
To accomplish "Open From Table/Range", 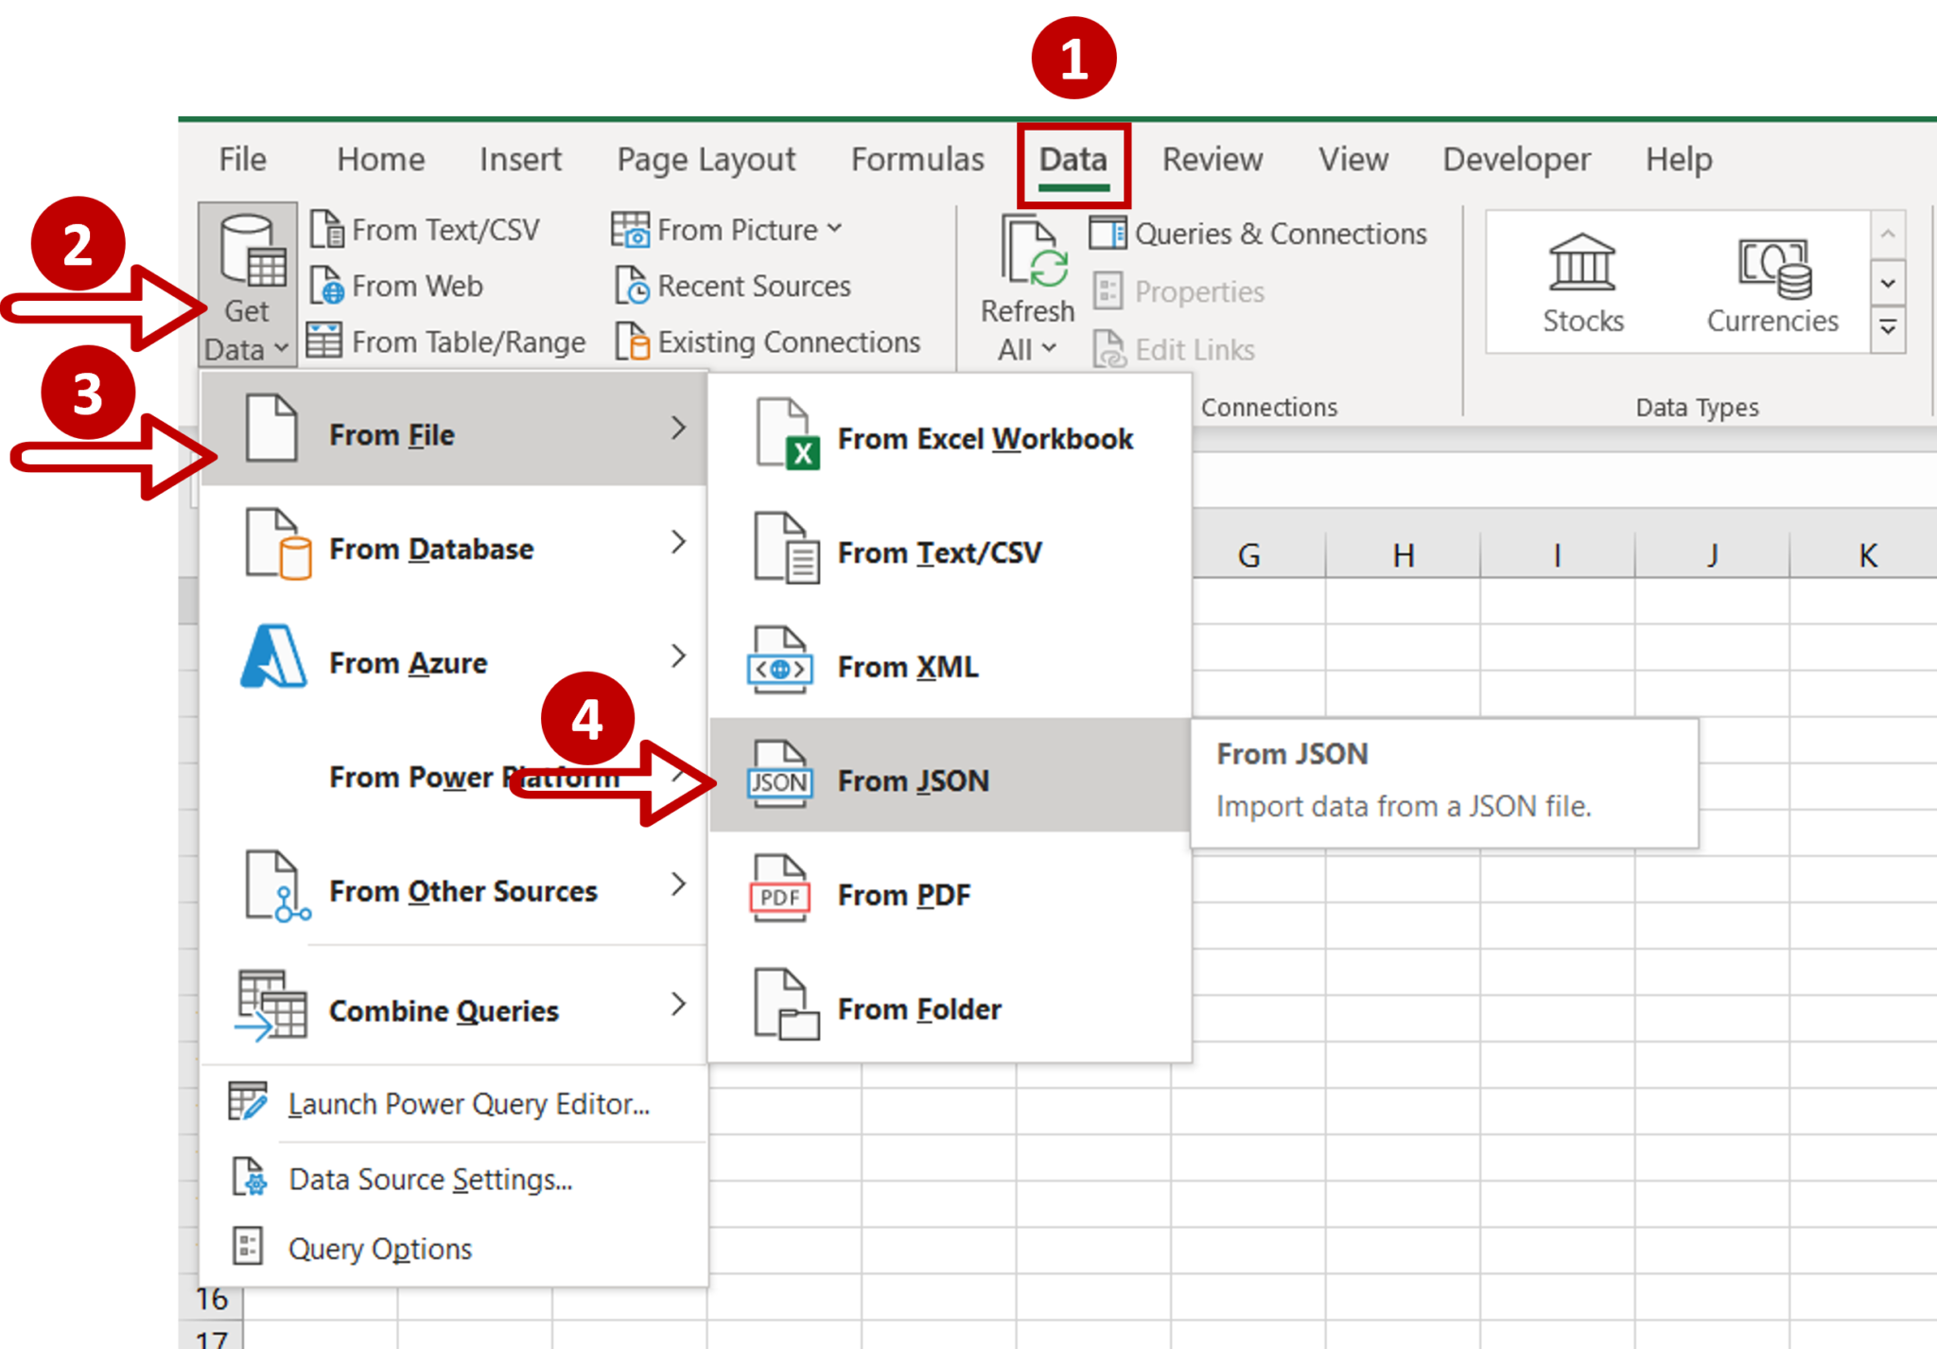I will pyautogui.click(x=326, y=342).
